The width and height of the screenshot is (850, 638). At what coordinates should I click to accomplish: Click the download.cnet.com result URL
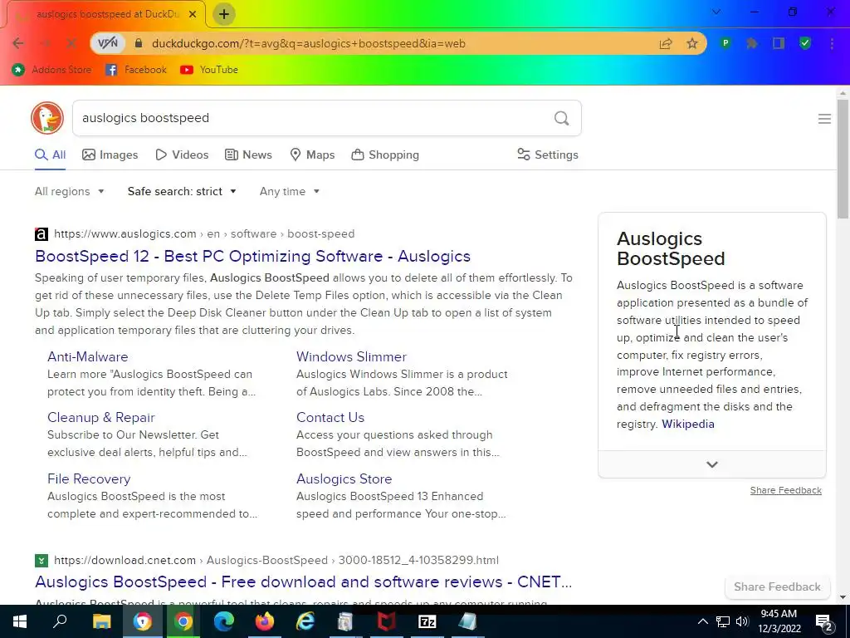tap(276, 560)
